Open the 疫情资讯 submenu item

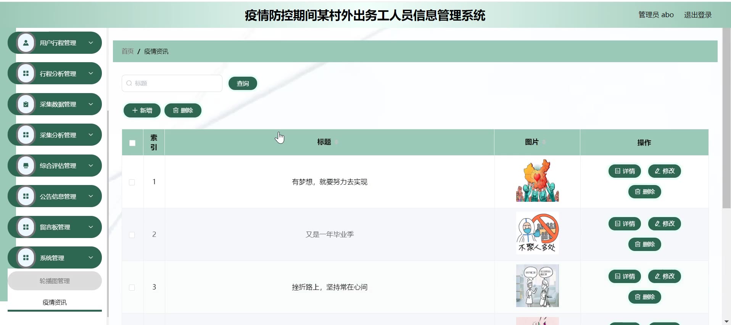pos(55,302)
